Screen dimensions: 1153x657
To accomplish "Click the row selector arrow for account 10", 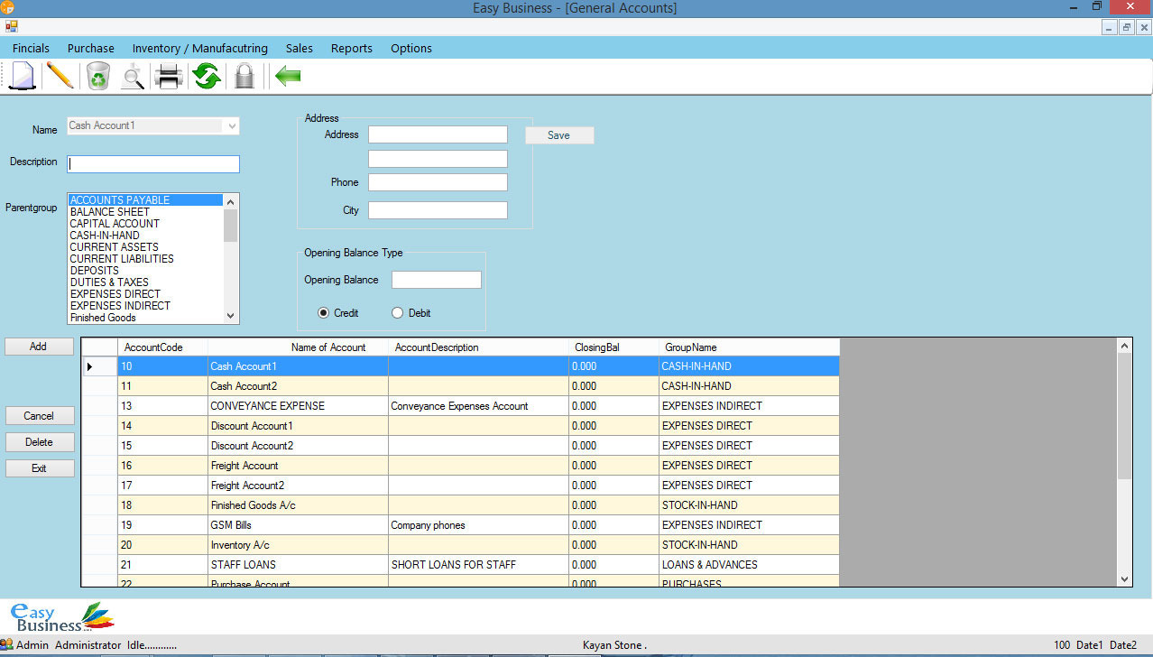I will point(99,366).
